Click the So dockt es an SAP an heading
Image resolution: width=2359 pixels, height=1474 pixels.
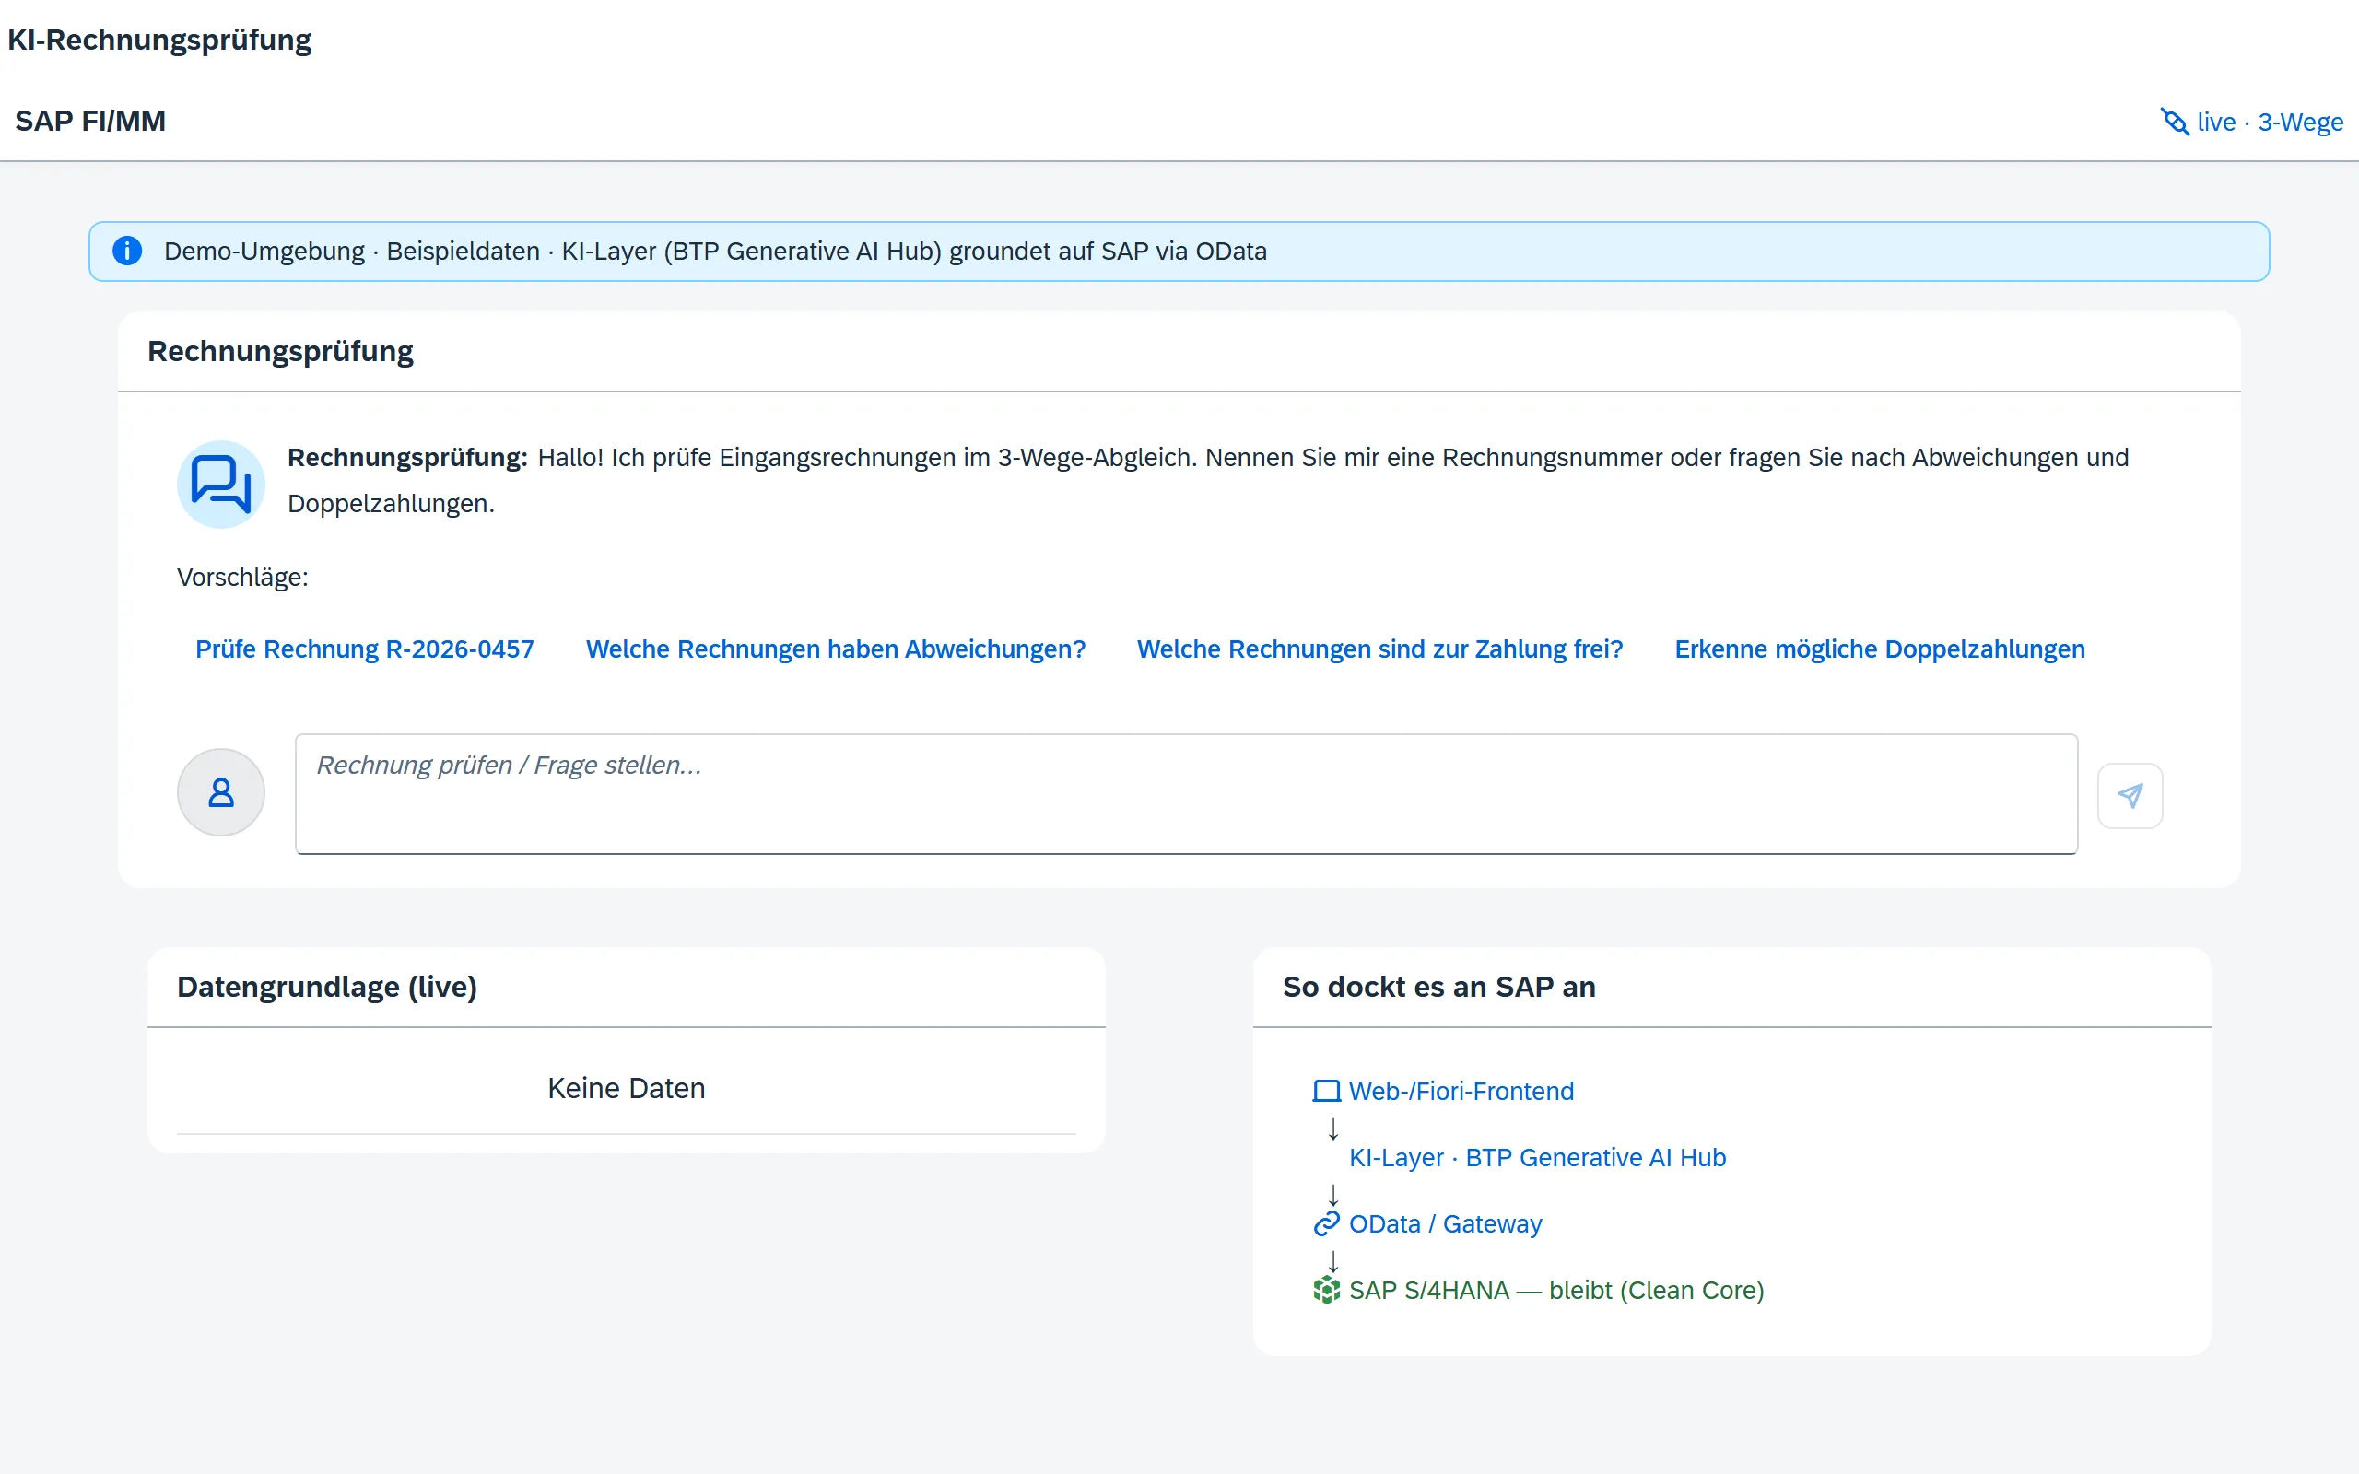click(1438, 987)
